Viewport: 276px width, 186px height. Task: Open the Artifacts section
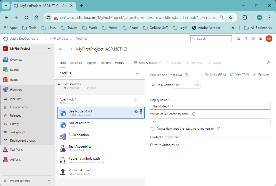(15, 159)
